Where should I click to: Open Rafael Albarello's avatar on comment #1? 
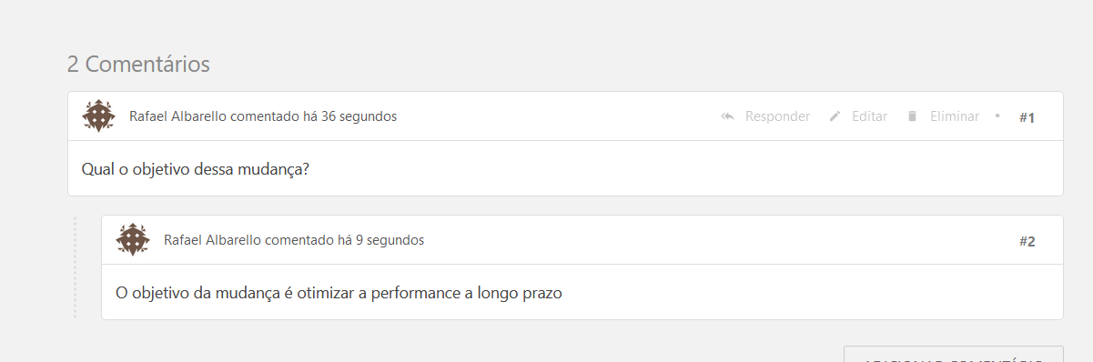coord(98,116)
